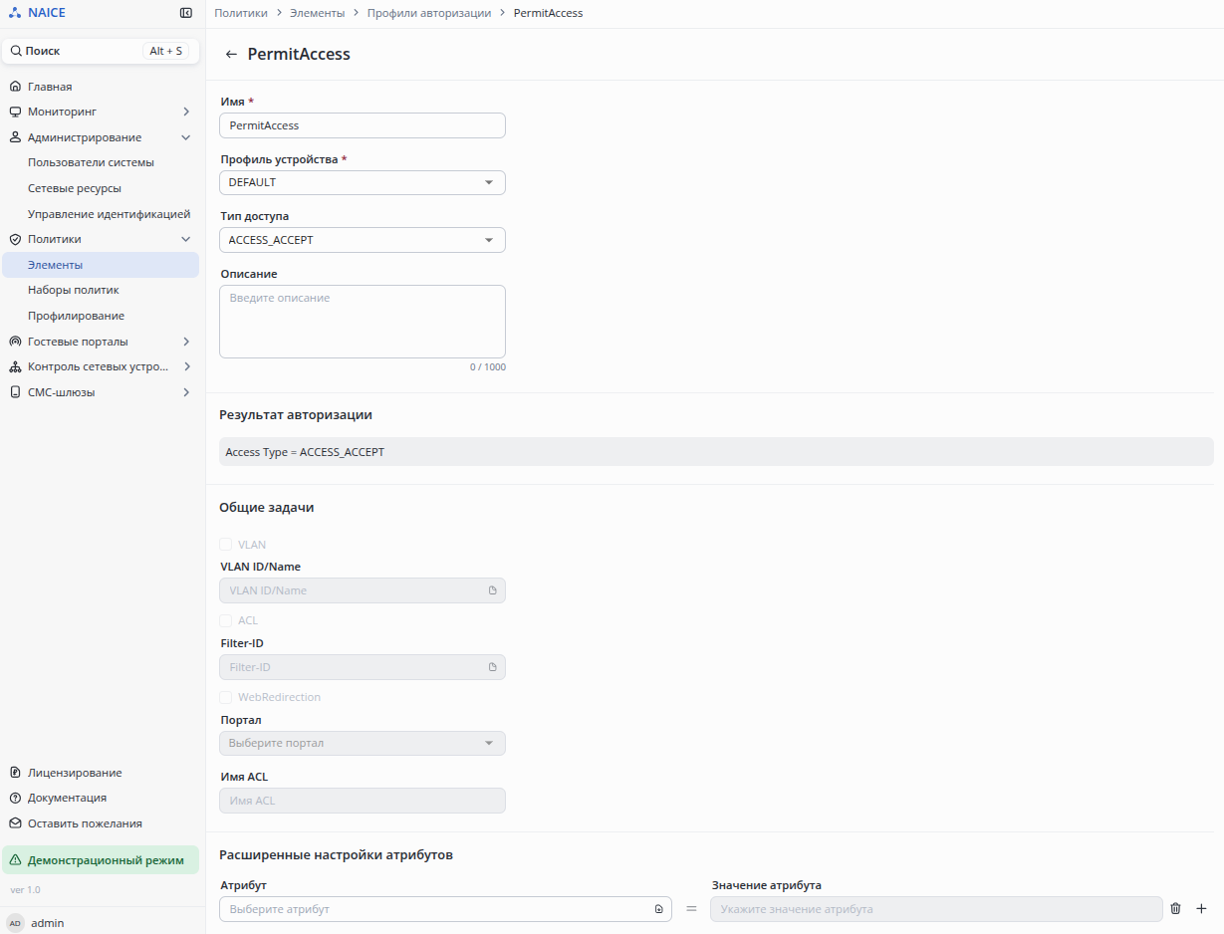
Task: Enable the ACL checkbox
Action: (x=226, y=620)
